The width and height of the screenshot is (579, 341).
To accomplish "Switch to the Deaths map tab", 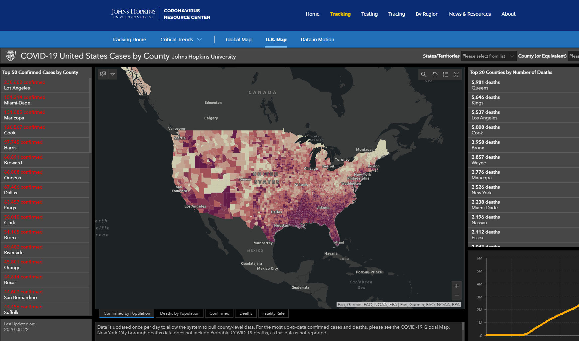I will tap(246, 313).
